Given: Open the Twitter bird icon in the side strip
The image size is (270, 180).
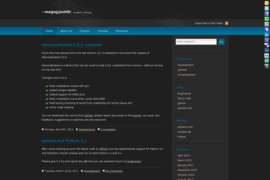Looking at the screenshot, I should click(x=266, y=8).
